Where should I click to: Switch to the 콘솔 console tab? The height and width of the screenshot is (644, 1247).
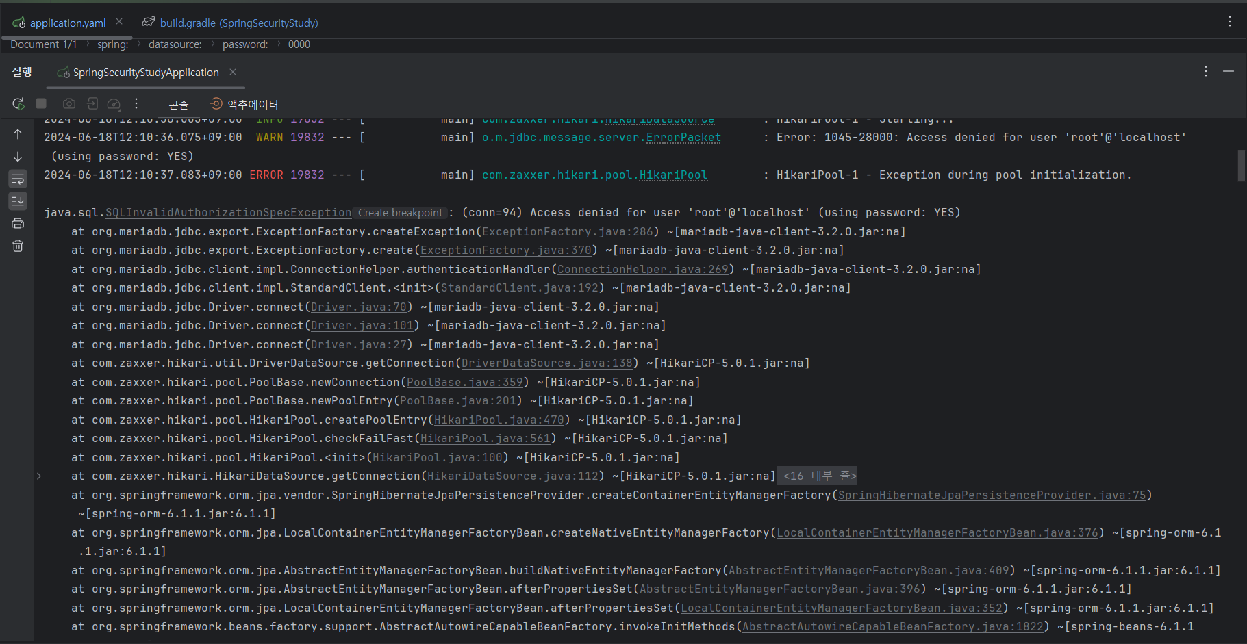point(179,104)
